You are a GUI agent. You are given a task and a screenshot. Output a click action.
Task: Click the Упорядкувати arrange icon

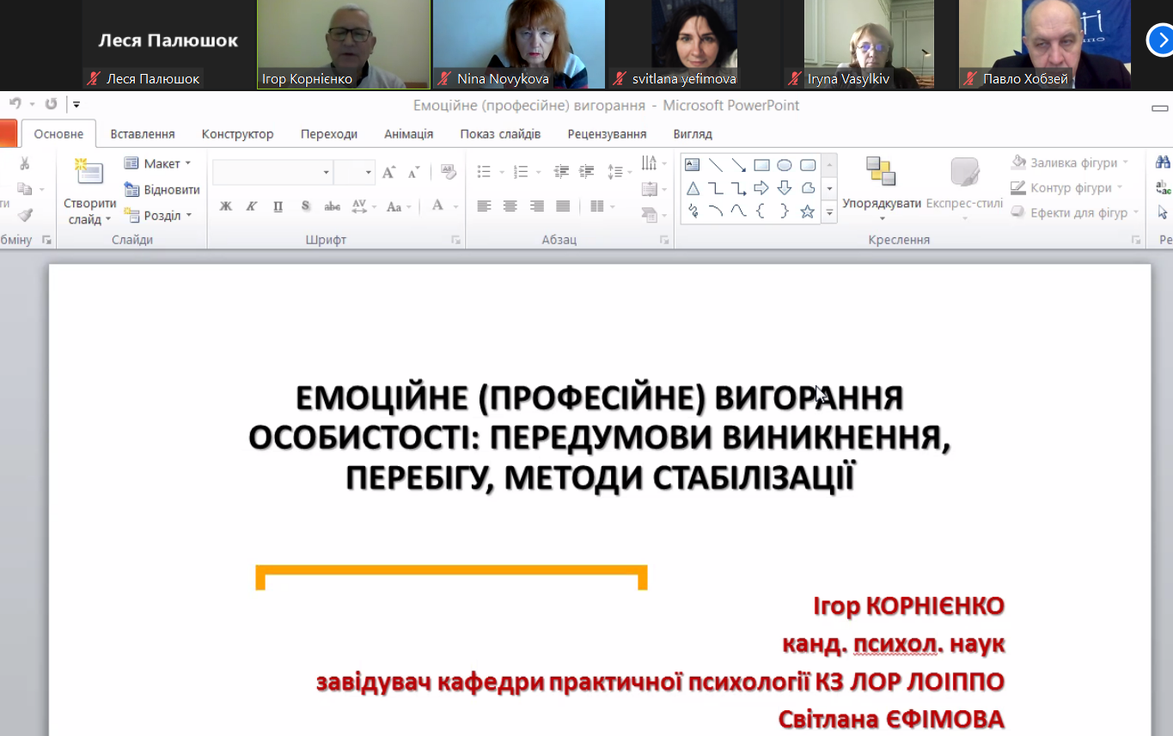tap(881, 171)
